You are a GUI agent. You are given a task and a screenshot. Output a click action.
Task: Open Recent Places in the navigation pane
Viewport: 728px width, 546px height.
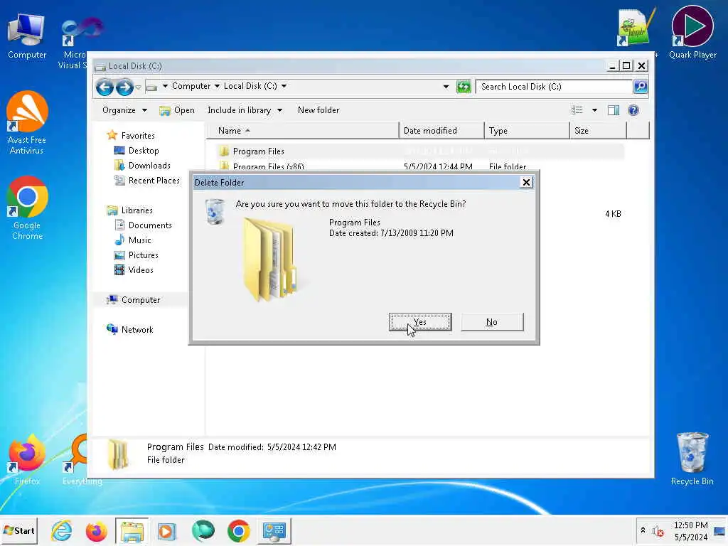point(146,180)
